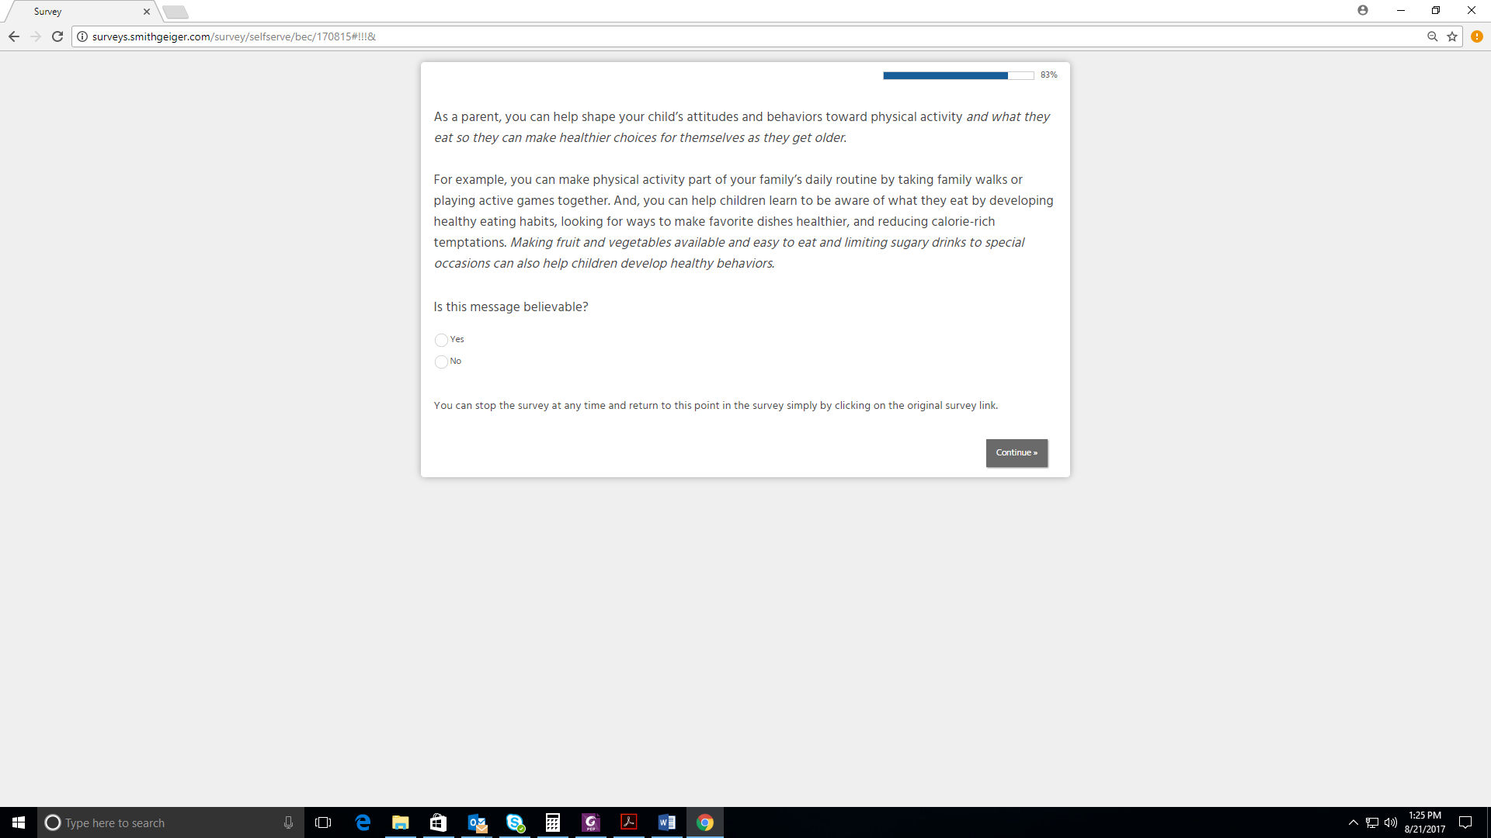Click the Windows search box
This screenshot has width=1491, height=838.
[171, 822]
